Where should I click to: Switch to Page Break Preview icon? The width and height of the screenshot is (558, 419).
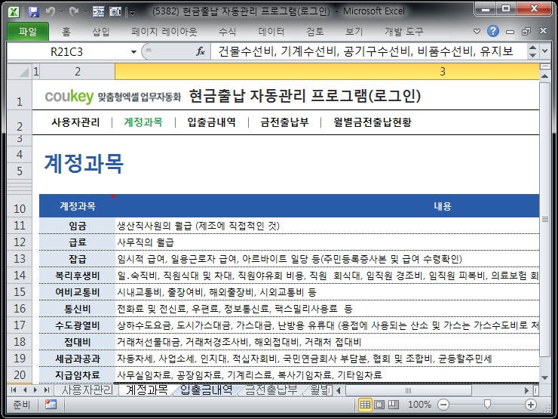(x=393, y=405)
